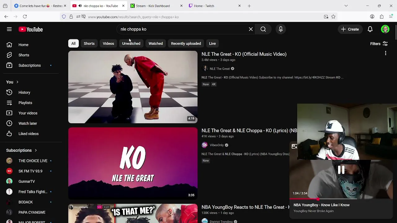Expand the Subscriptions section chevron
The image size is (397, 223).
(x=36, y=151)
